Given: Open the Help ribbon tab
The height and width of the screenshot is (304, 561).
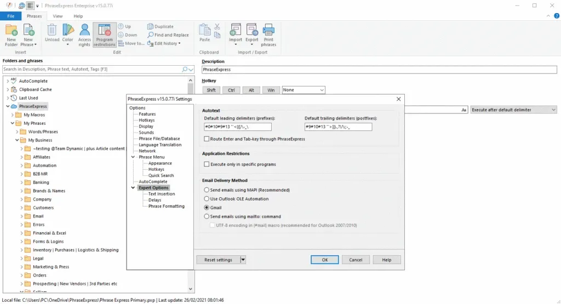Looking at the screenshot, I should click(x=78, y=16).
